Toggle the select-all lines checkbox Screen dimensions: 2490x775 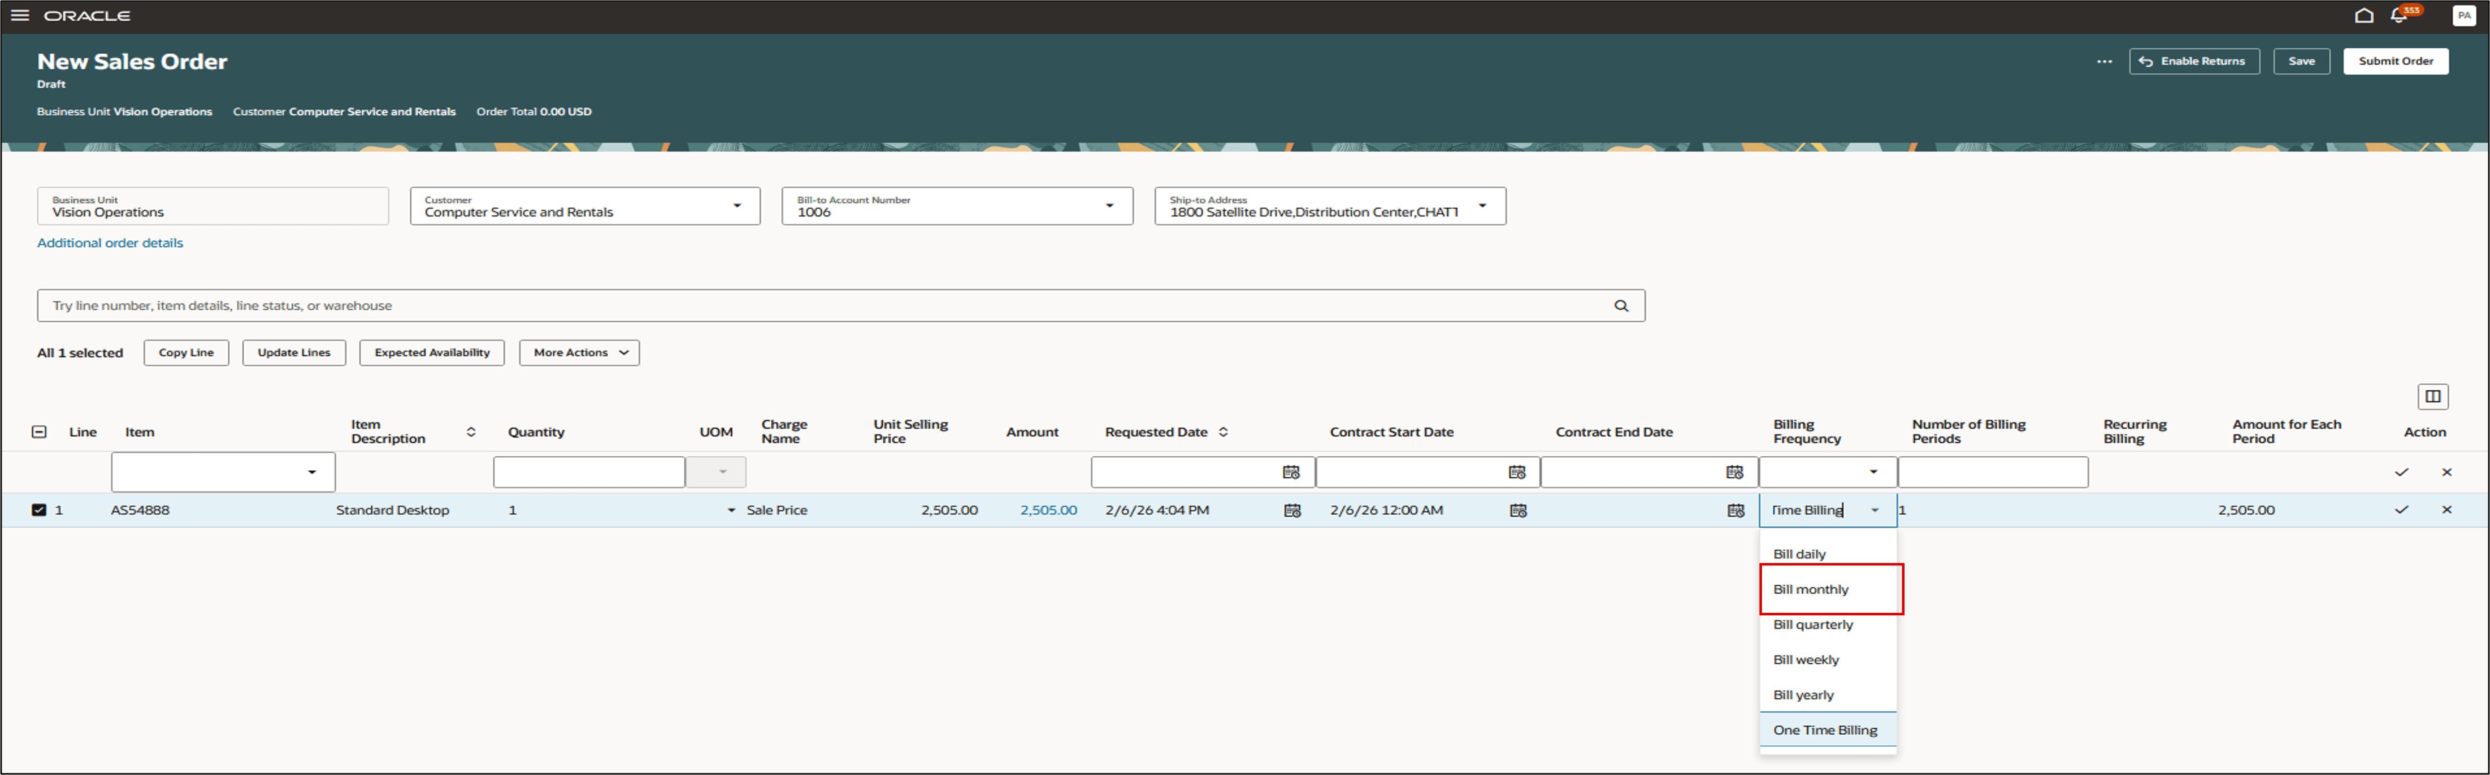(x=39, y=432)
